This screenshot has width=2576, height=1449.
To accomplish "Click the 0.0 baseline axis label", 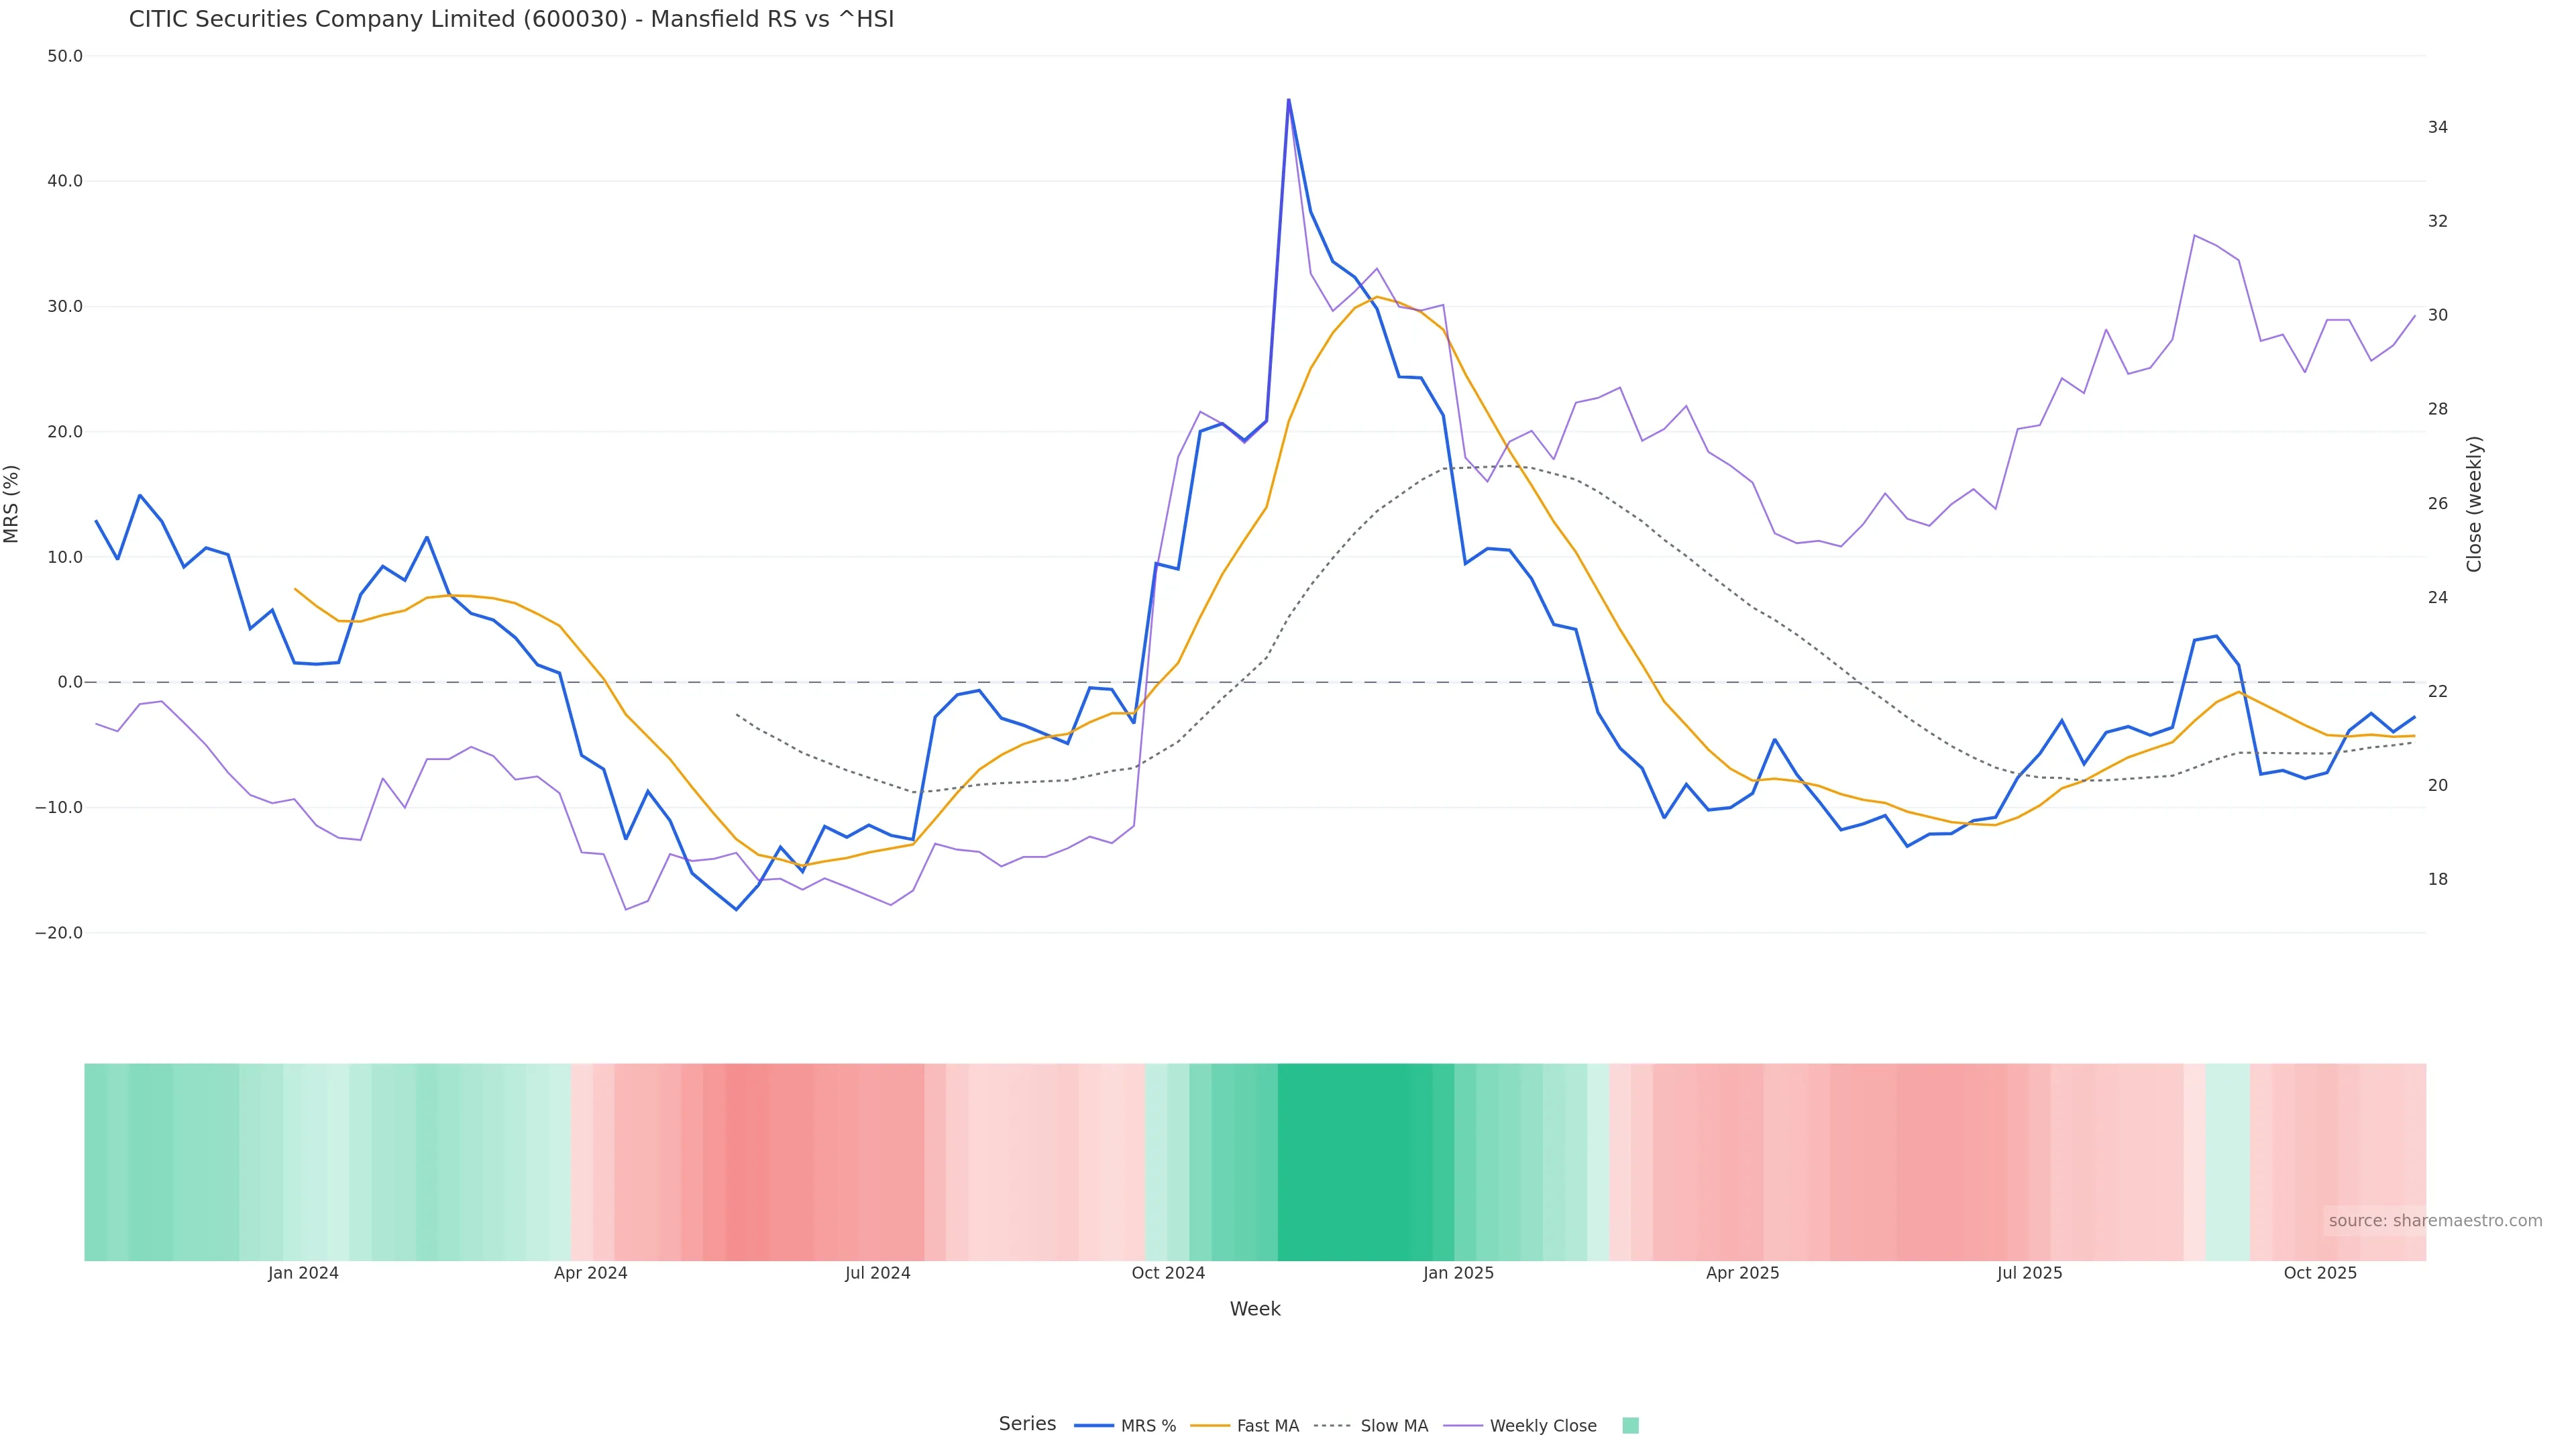I will (x=70, y=682).
